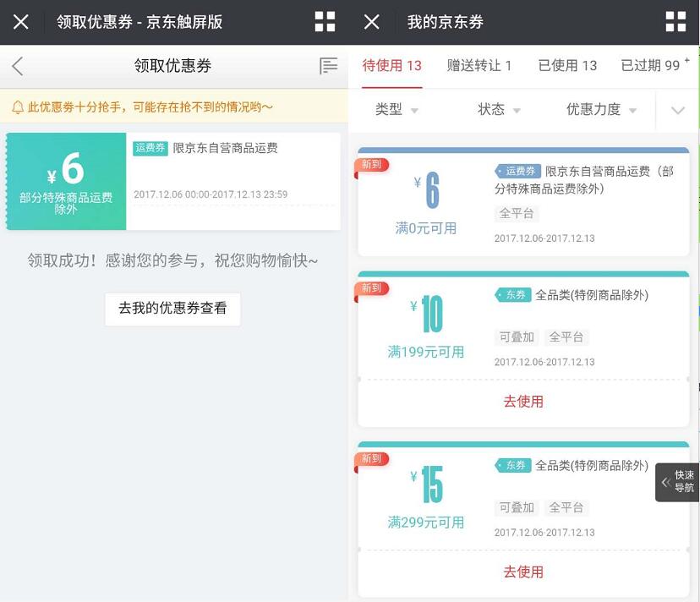Screen dimensions: 700x602
Task: Select the green ¥6 运费券 coupon card
Action: coord(173,181)
